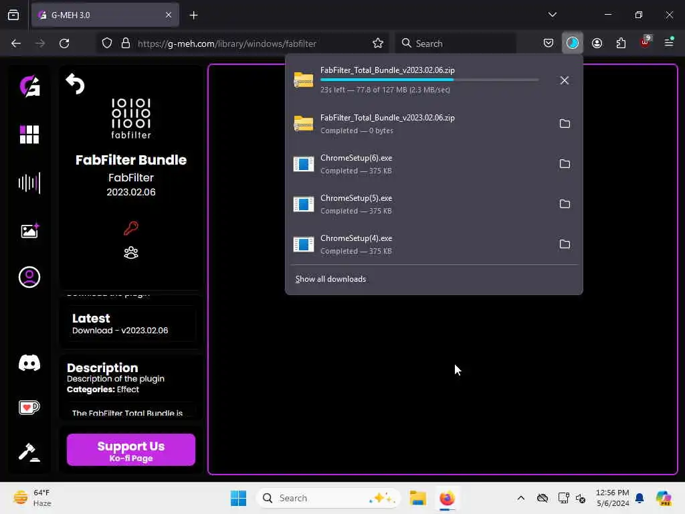Open File Explorer from taskbar

point(417,498)
